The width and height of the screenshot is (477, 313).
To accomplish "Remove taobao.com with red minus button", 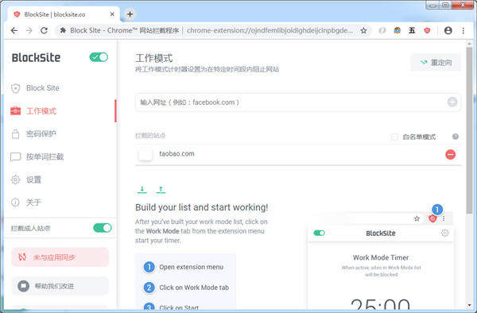I will click(451, 154).
